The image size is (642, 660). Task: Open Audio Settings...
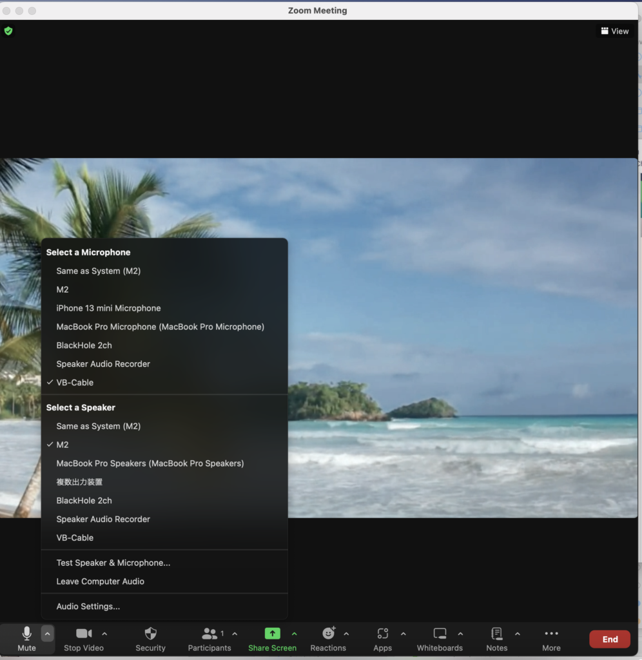(164, 606)
